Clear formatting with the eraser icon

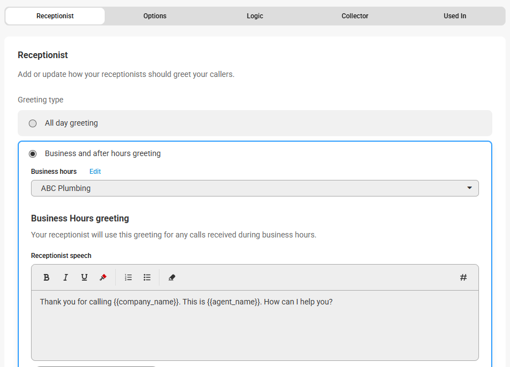pos(172,277)
